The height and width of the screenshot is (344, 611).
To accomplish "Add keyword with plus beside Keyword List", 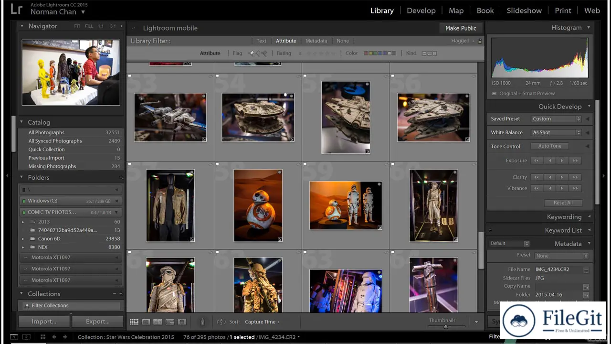I will tap(490, 230).
